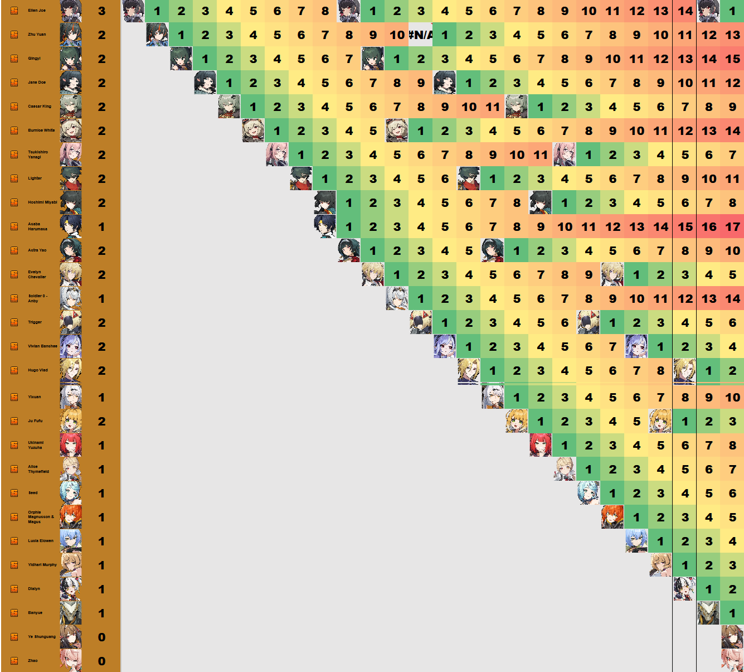This screenshot has width=744, height=672.
Task: Click the count 0 beside Ye Shunguang's portrait
Action: tap(101, 637)
